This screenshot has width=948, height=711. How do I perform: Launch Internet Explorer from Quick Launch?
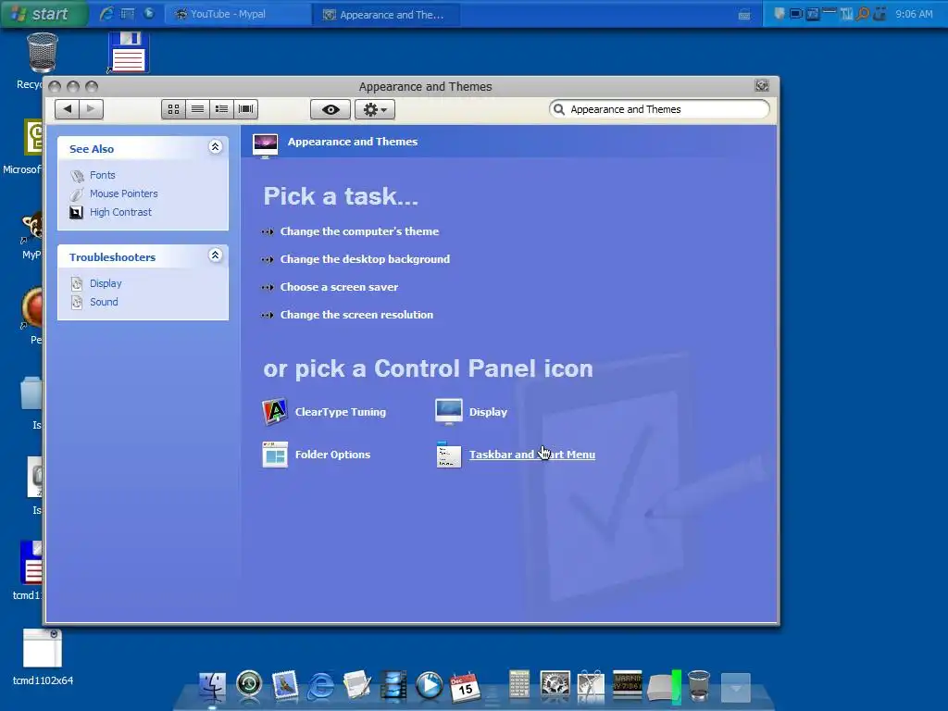(x=107, y=13)
